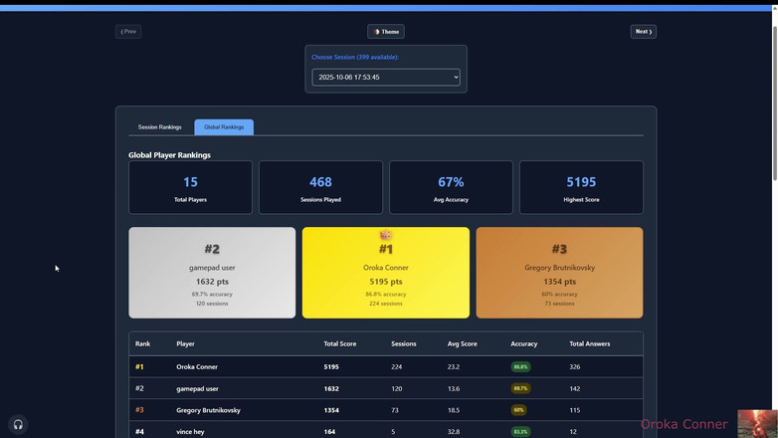The image size is (778, 438).
Task: Advance to the next session with Next
Action: pyautogui.click(x=643, y=32)
